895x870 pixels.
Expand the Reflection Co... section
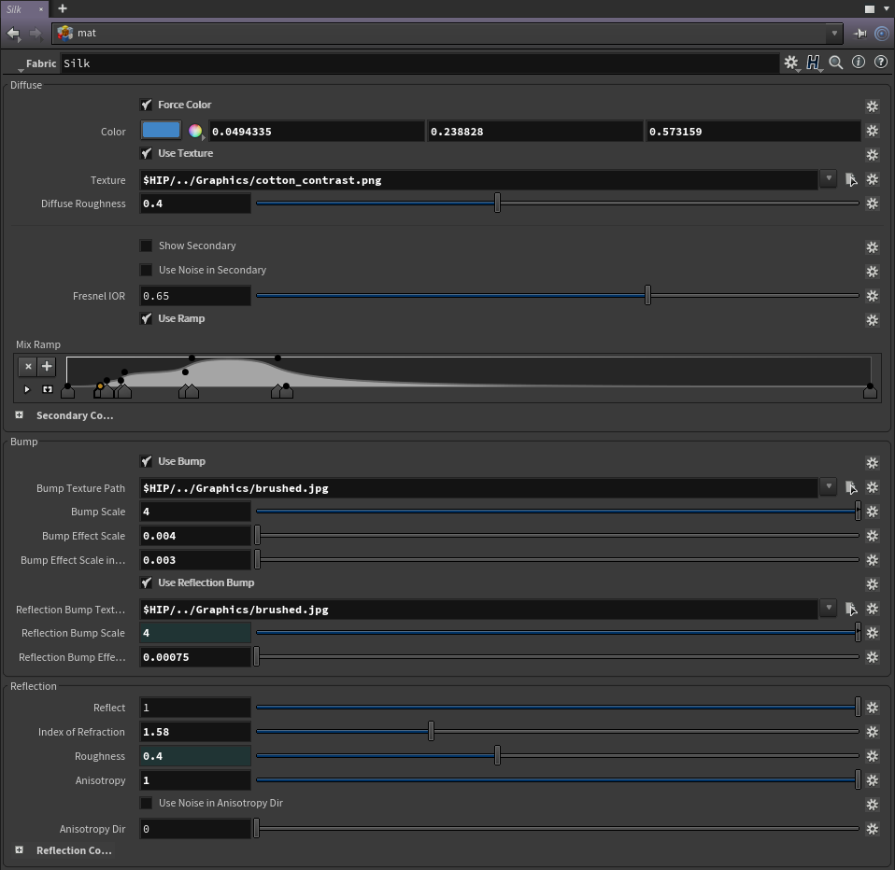[x=20, y=849]
